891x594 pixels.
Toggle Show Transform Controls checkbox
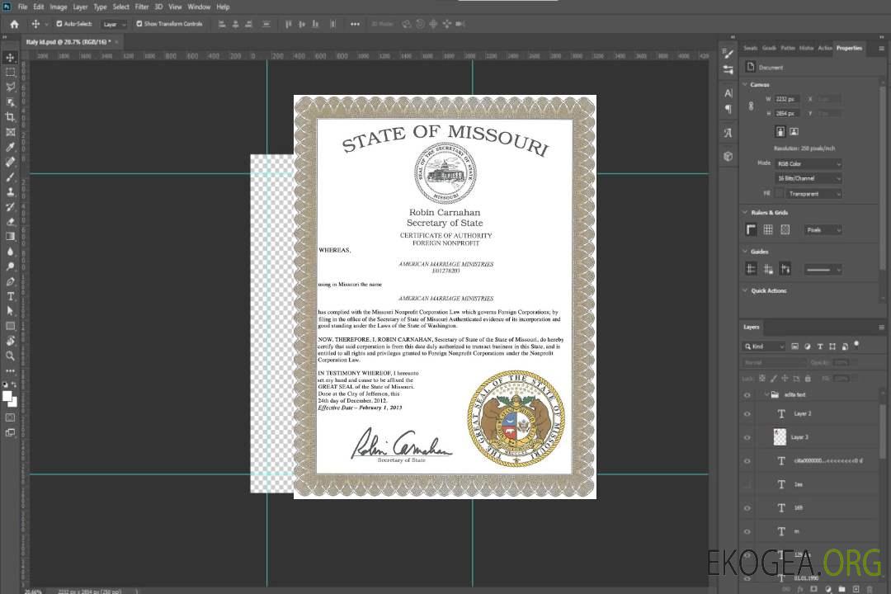[139, 24]
